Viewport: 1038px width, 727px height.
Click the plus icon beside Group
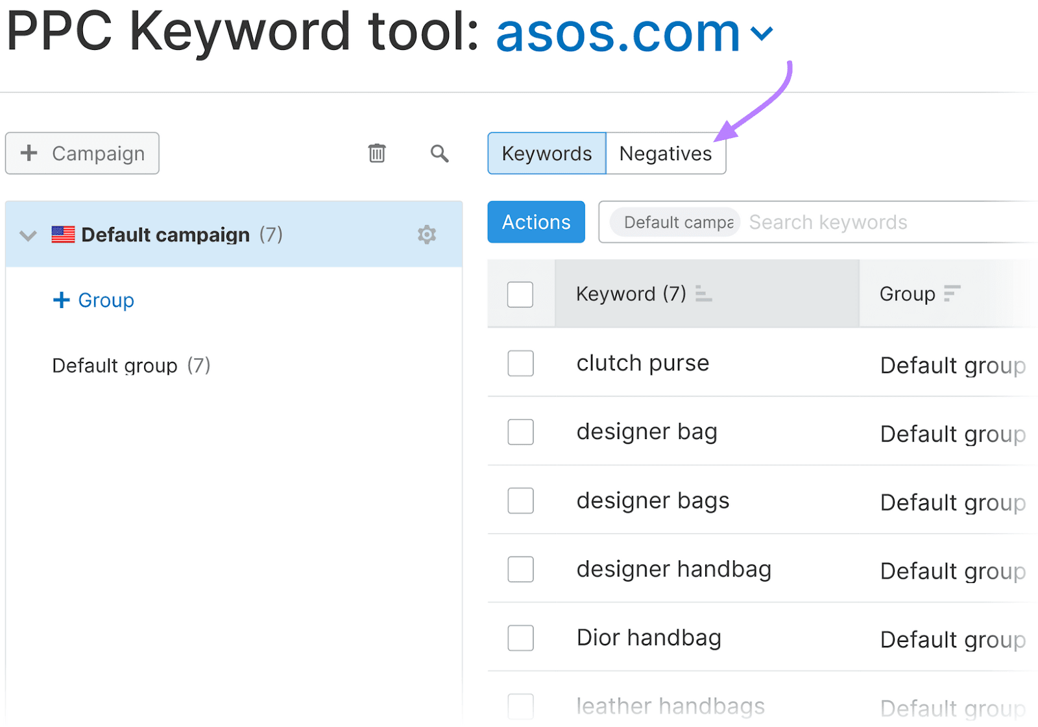point(61,300)
